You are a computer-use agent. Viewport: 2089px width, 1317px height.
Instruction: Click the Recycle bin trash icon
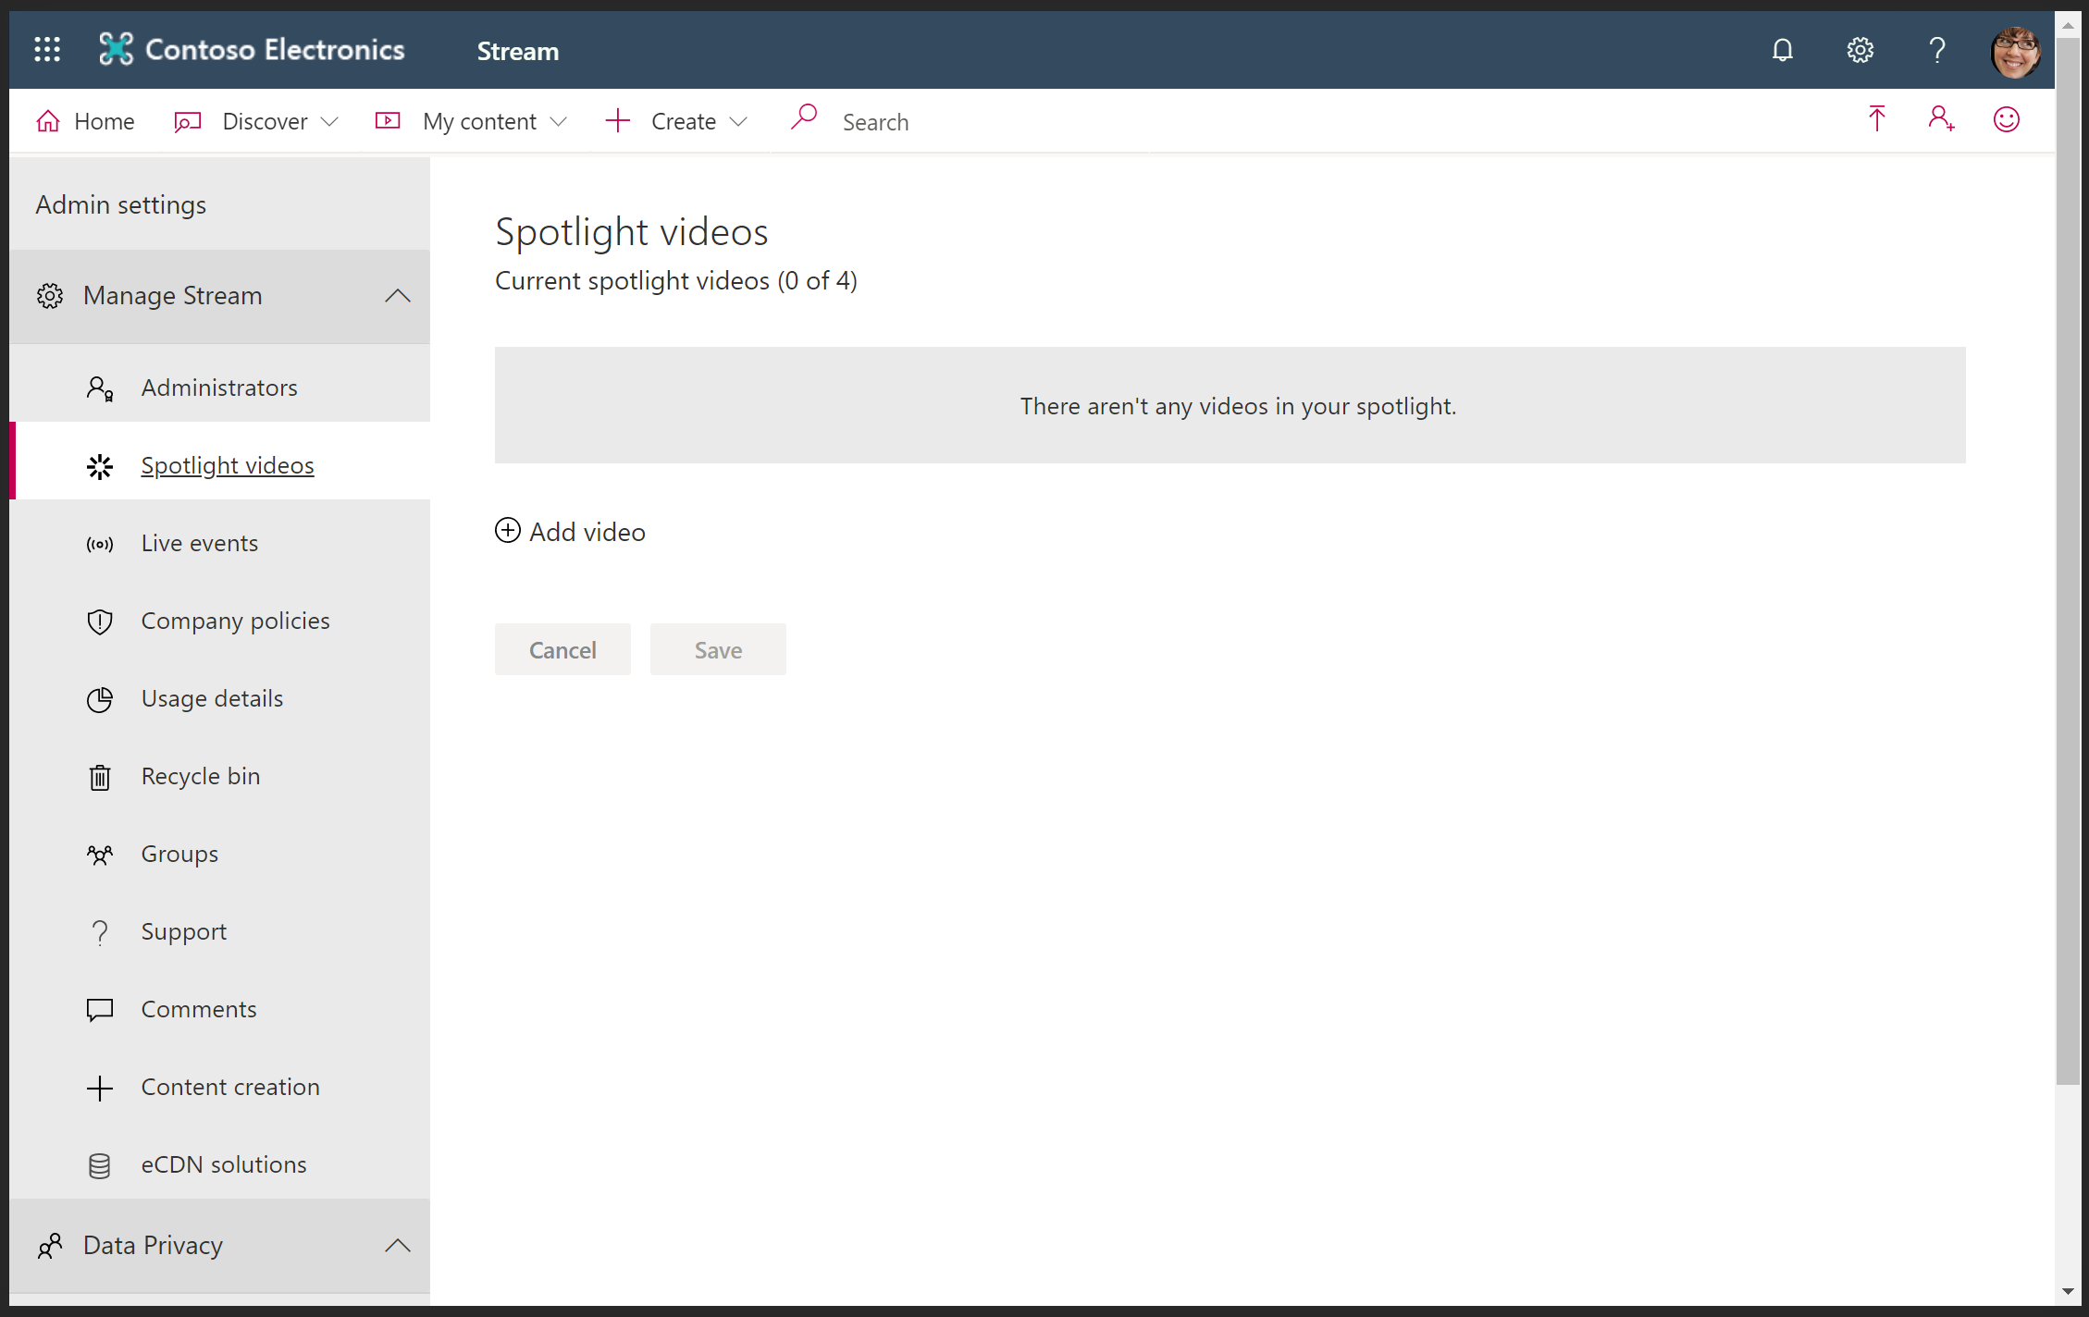(100, 777)
